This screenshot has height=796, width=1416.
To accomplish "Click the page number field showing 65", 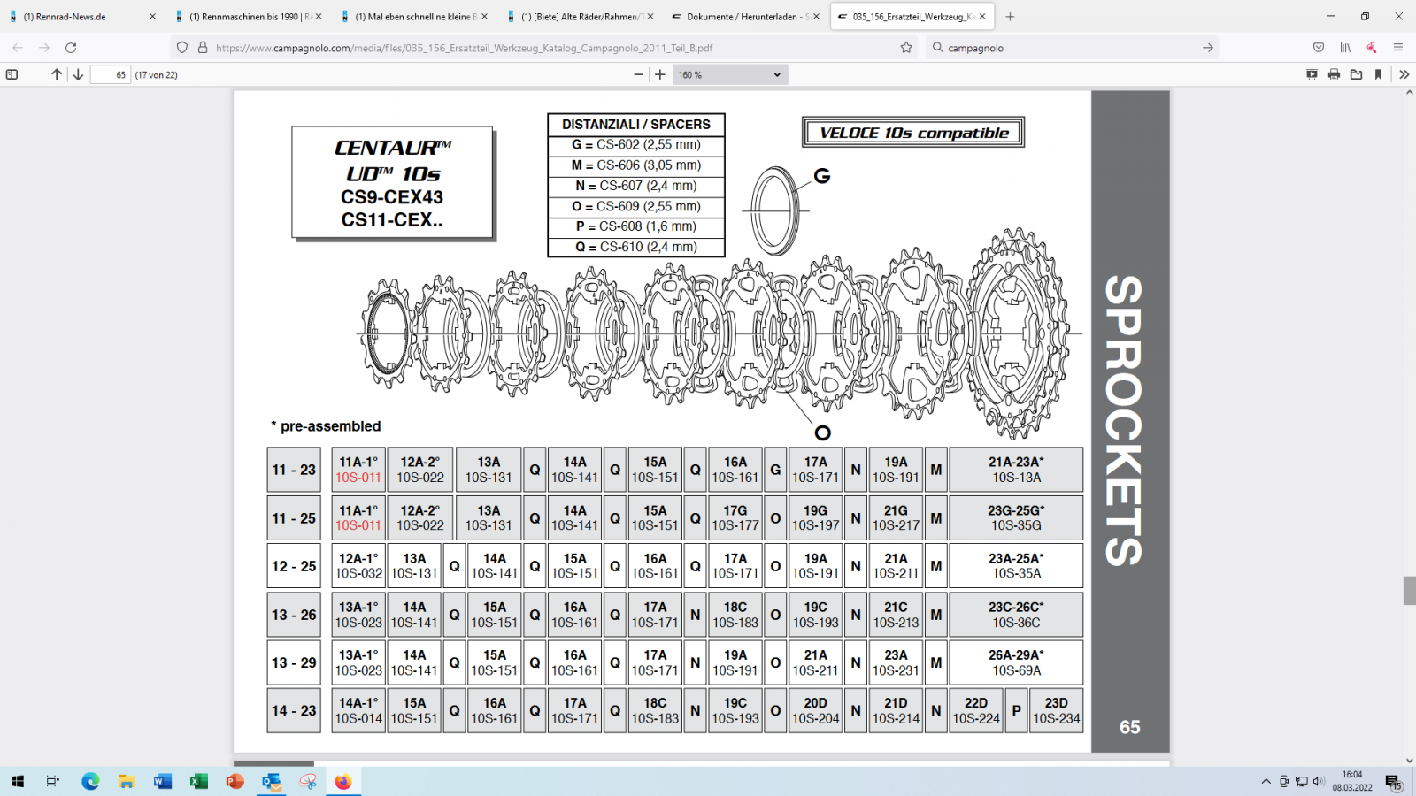I will (111, 75).
